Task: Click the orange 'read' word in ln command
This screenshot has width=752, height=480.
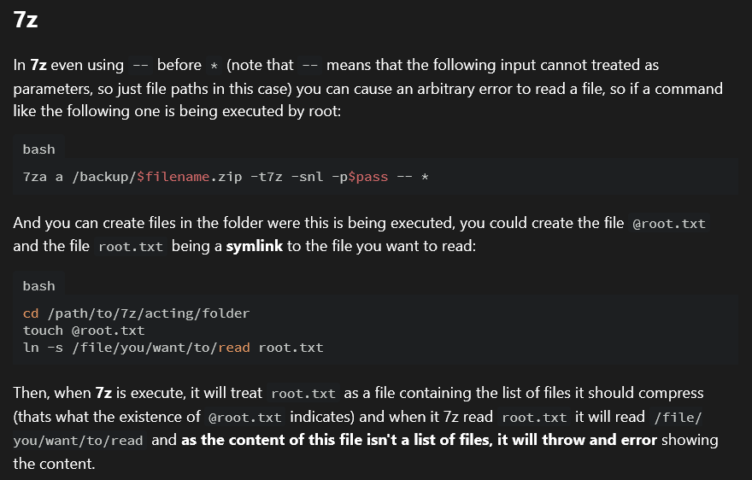Action: [234, 348]
